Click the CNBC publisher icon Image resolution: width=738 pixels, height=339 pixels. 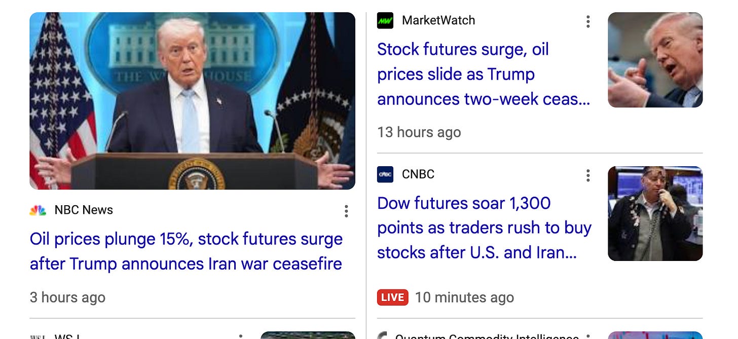(x=384, y=174)
